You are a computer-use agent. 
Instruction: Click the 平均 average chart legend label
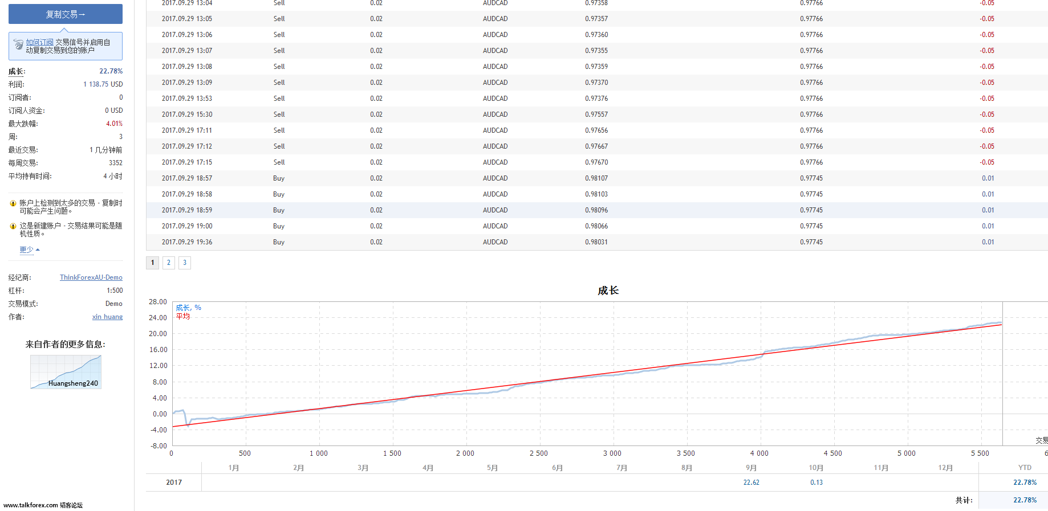coord(182,316)
